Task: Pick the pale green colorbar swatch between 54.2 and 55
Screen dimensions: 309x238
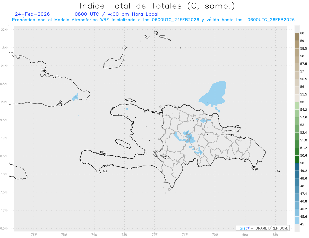Action: pos(297,106)
